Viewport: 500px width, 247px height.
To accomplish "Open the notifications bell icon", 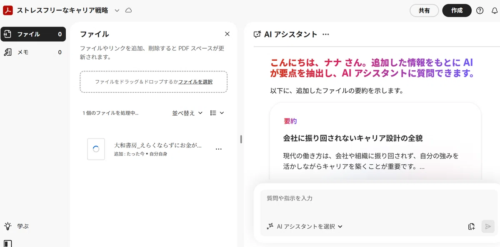I will (x=495, y=10).
